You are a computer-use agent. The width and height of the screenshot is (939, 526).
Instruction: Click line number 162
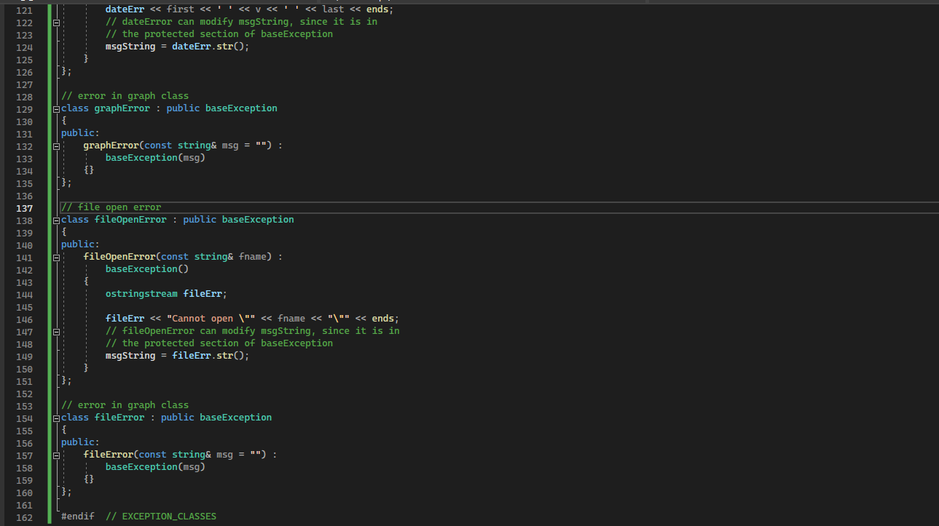tap(24, 516)
